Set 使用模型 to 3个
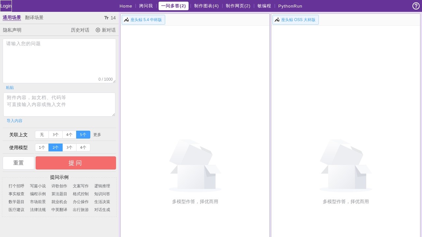Screen dimensions: 422x237 69,147
